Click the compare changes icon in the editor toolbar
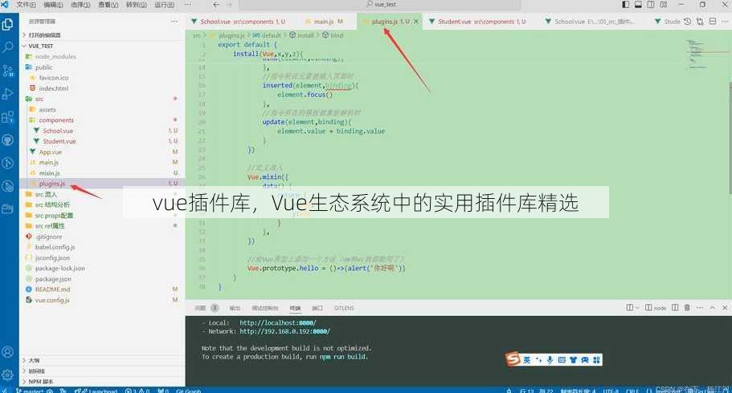Viewport: 732px width, 393px height. tap(700, 22)
